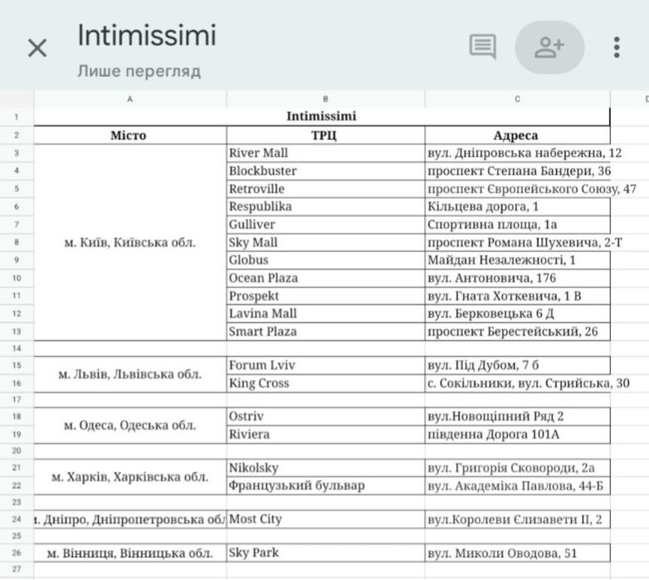Close the Intimissimi spreadsheet view
The width and height of the screenshot is (649, 580).
[x=37, y=47]
